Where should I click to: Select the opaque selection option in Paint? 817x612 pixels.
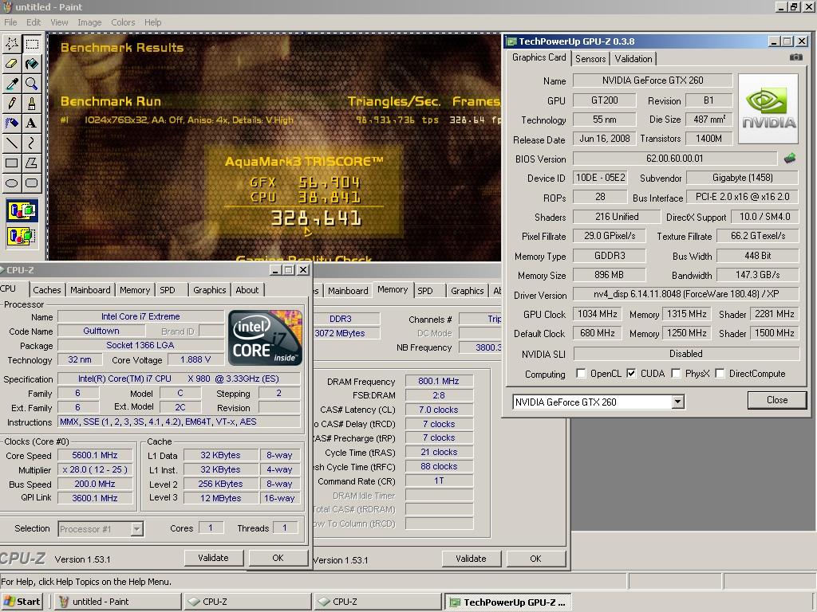click(22, 210)
